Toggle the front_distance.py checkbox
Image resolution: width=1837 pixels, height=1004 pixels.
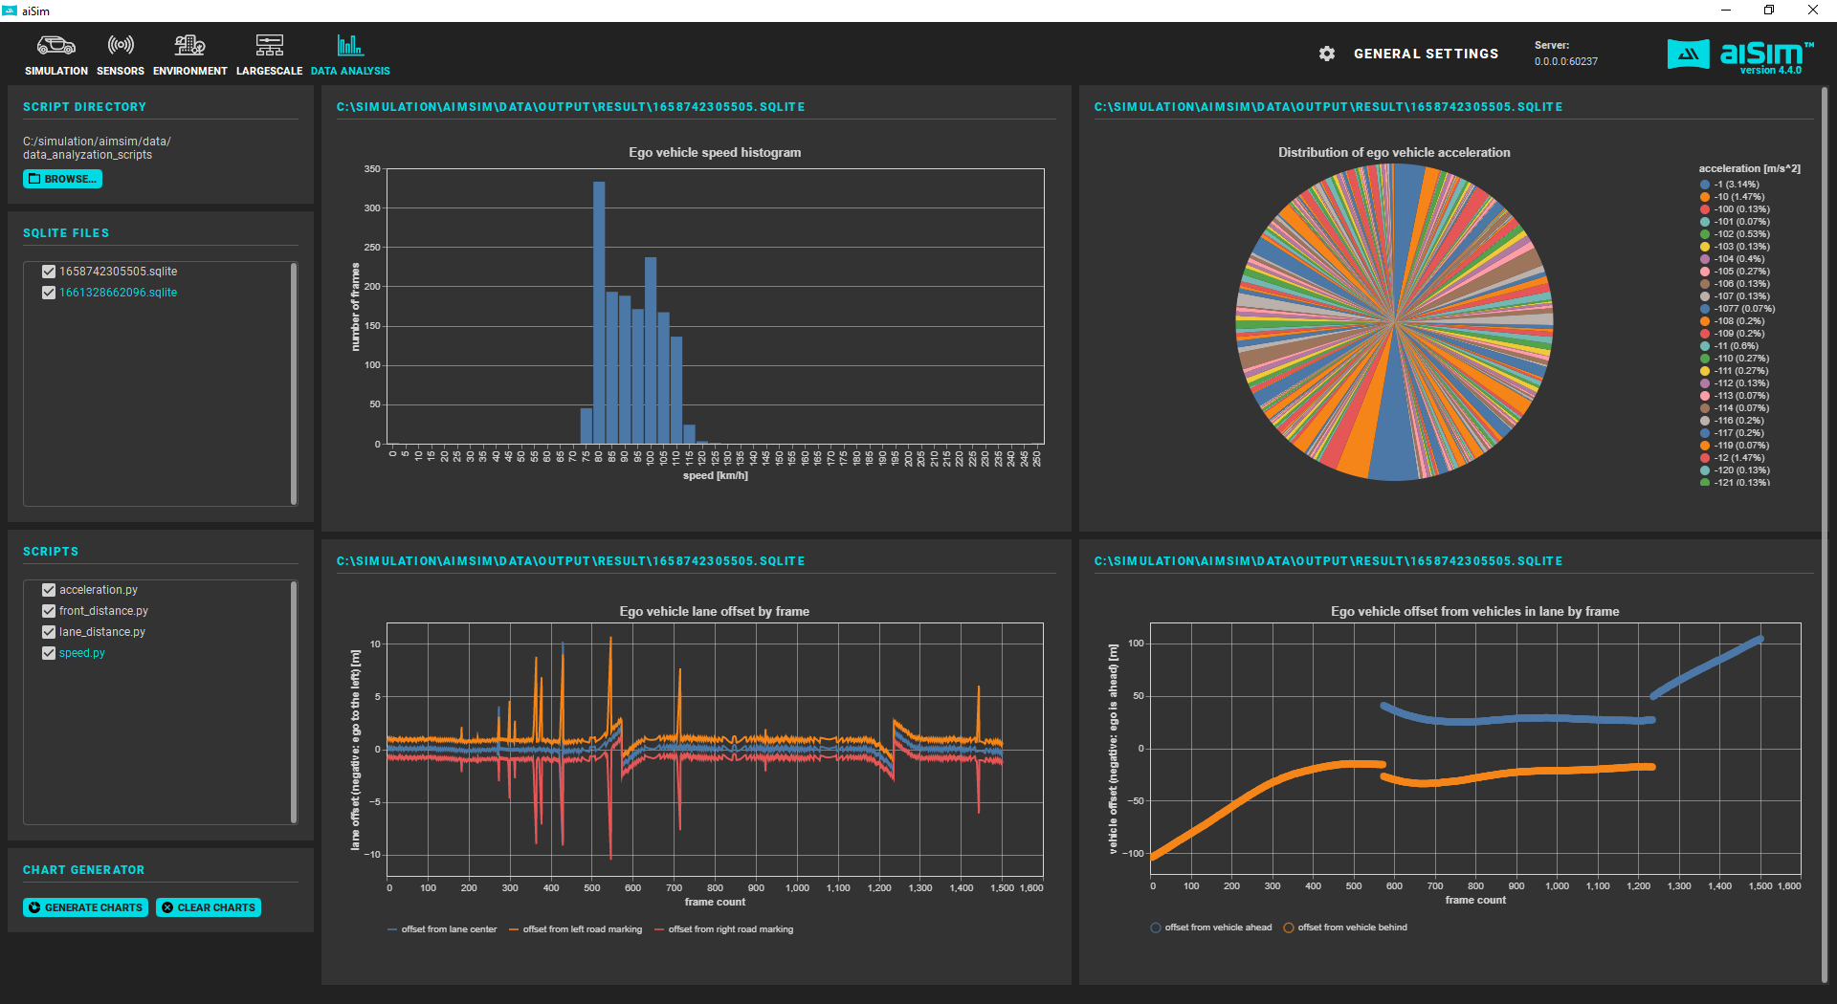49,611
